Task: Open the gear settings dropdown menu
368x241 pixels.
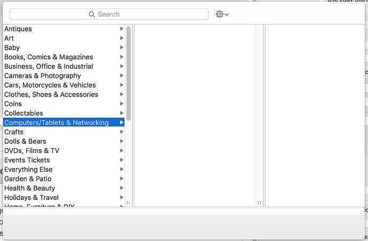Action: pyautogui.click(x=222, y=14)
